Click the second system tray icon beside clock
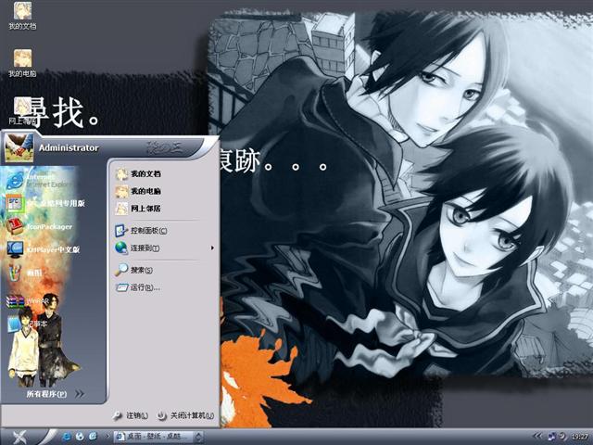This screenshot has width=593, height=445. pyautogui.click(x=562, y=437)
